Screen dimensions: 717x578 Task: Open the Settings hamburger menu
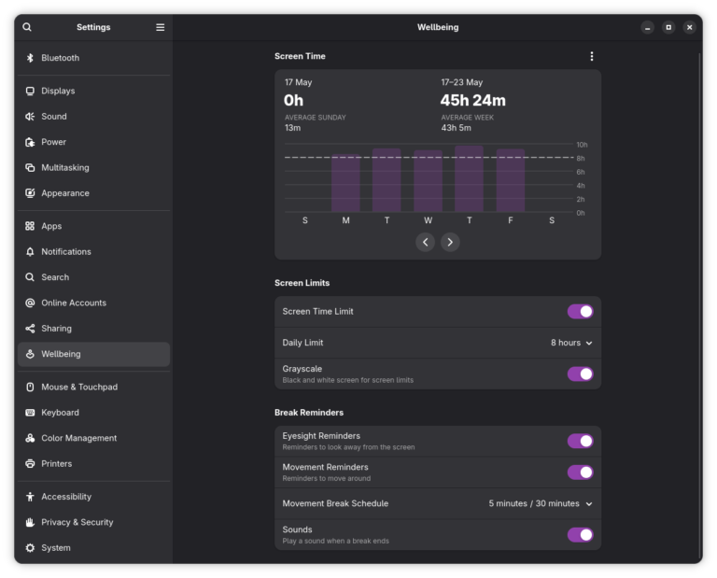160,27
